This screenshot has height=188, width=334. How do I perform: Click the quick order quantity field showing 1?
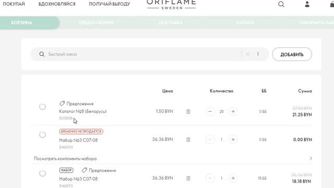coord(258,54)
